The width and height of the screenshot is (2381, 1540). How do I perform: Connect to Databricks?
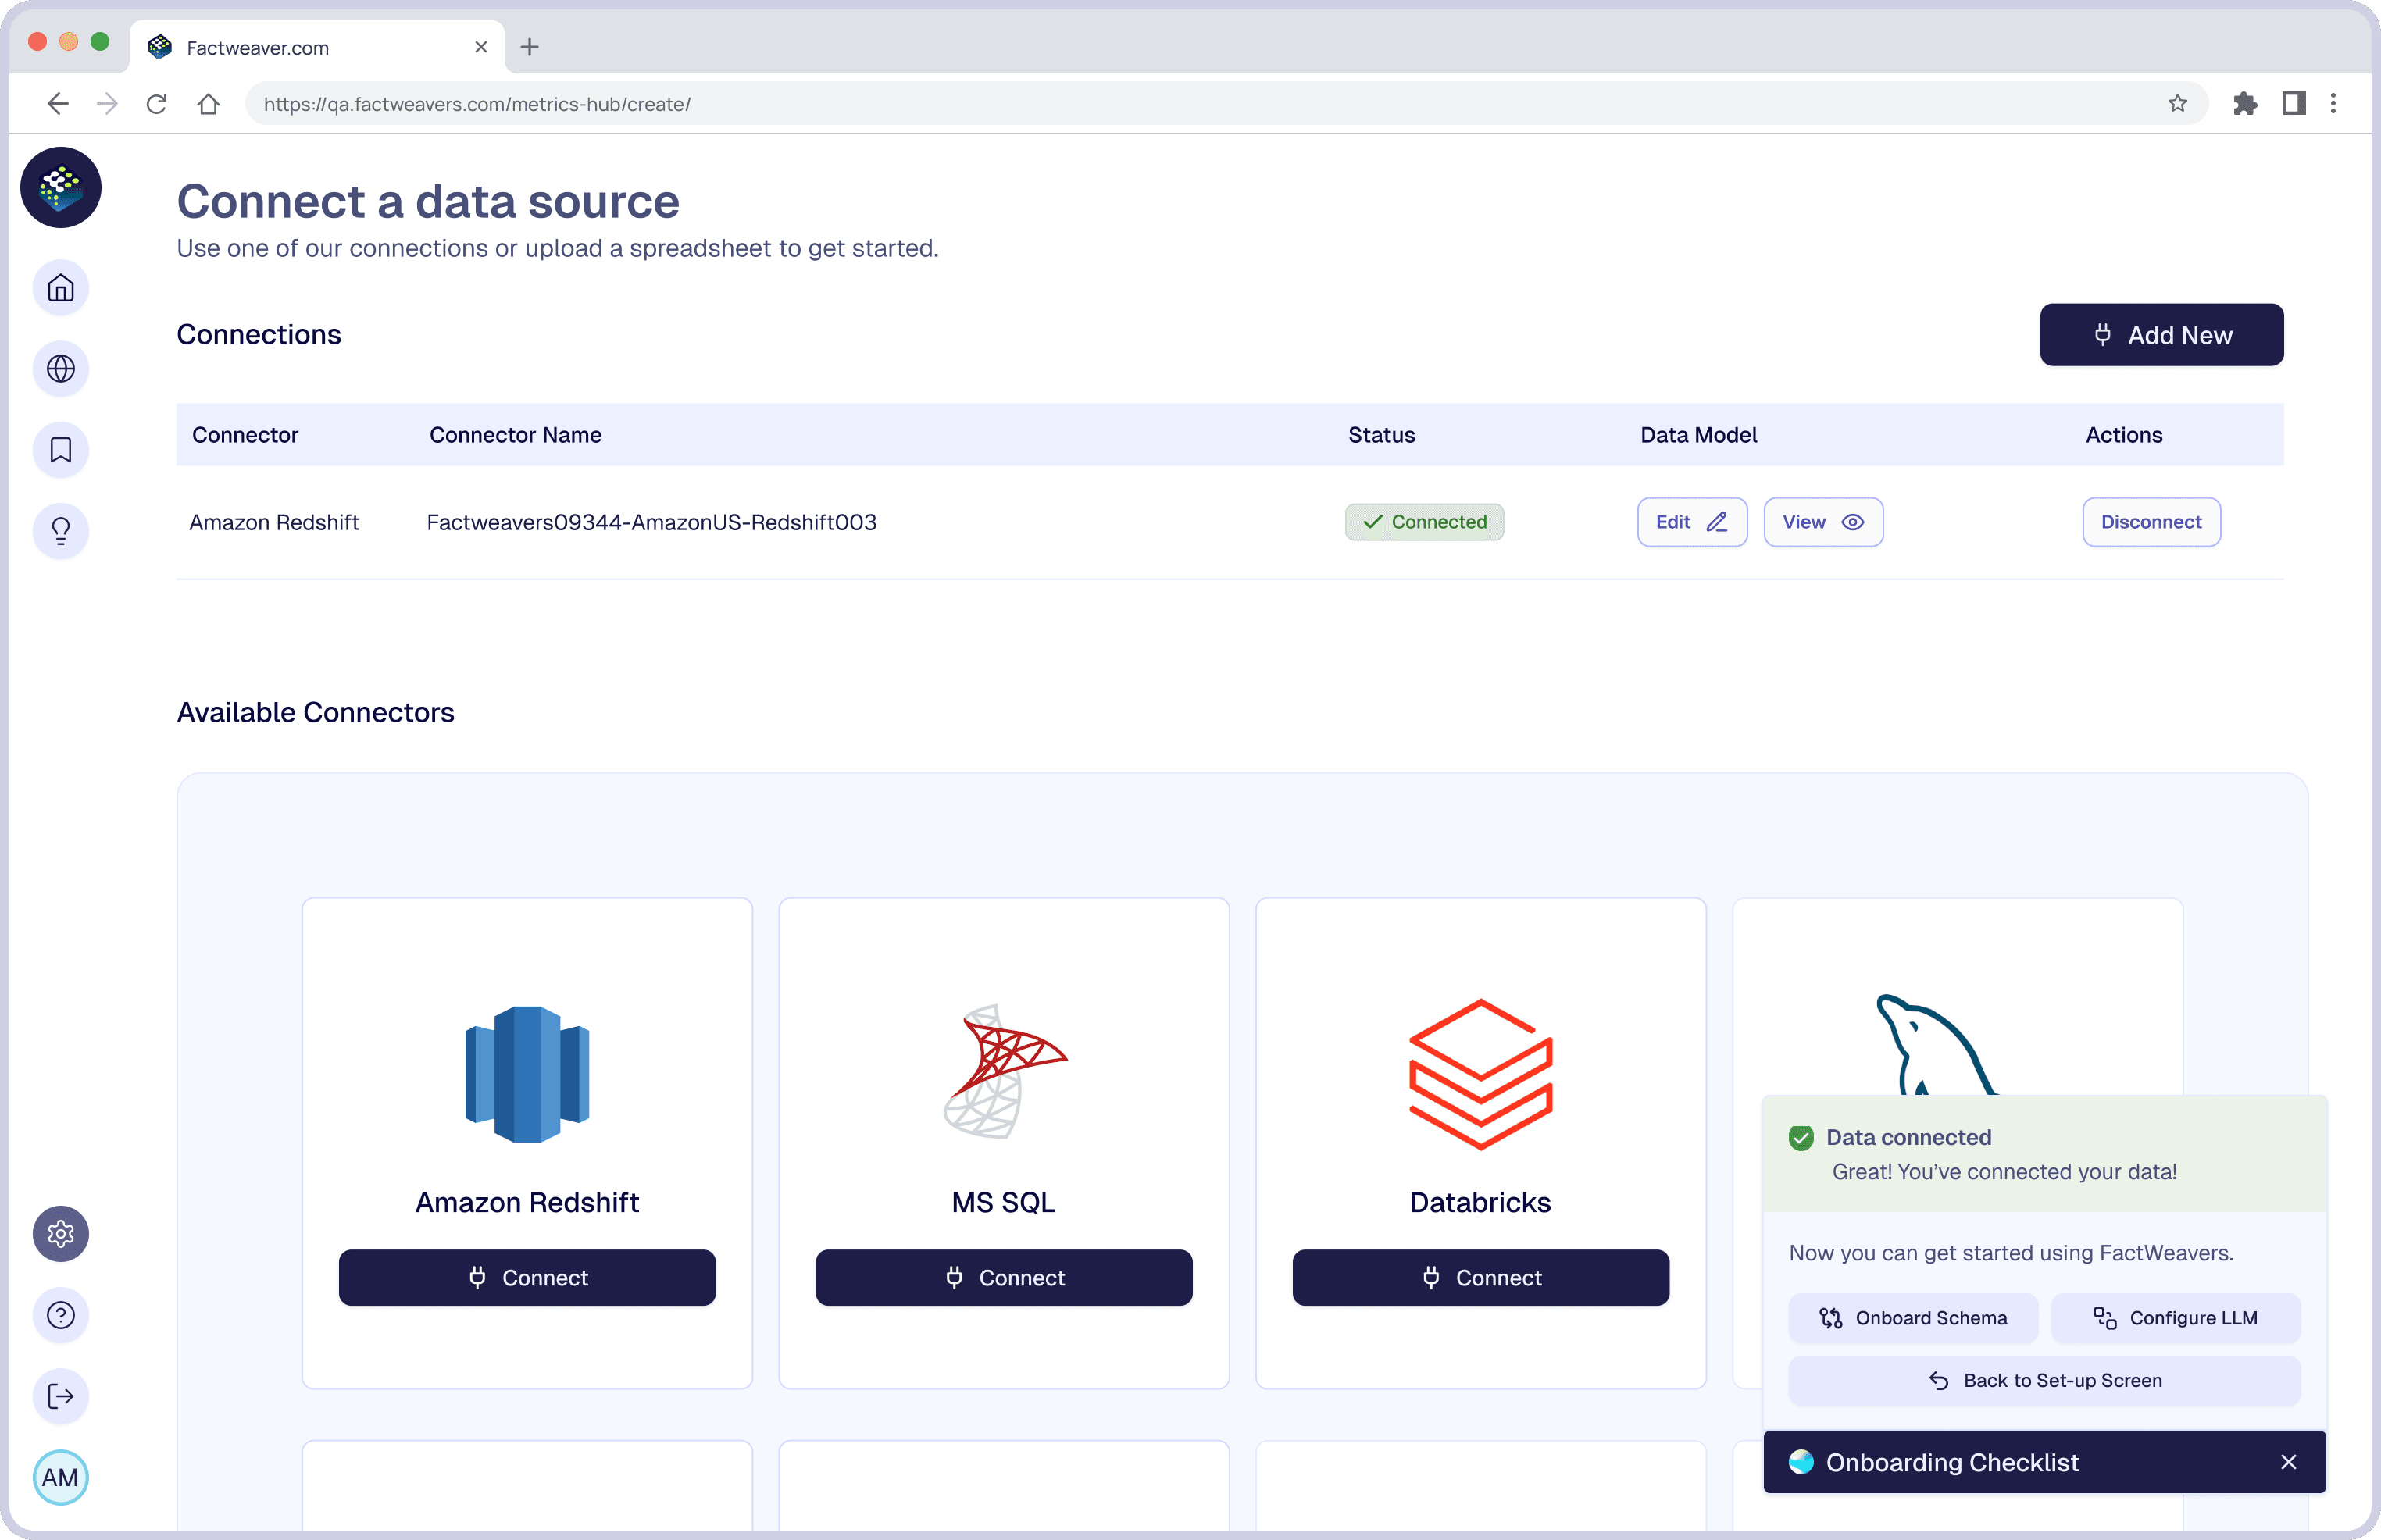coord(1480,1277)
